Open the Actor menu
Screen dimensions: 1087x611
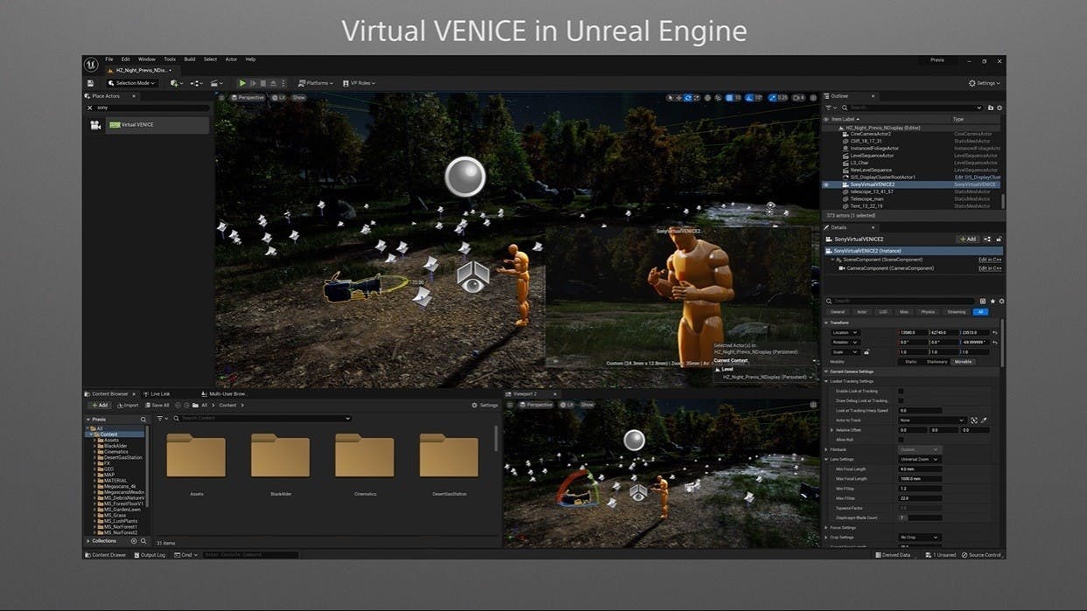(x=231, y=59)
